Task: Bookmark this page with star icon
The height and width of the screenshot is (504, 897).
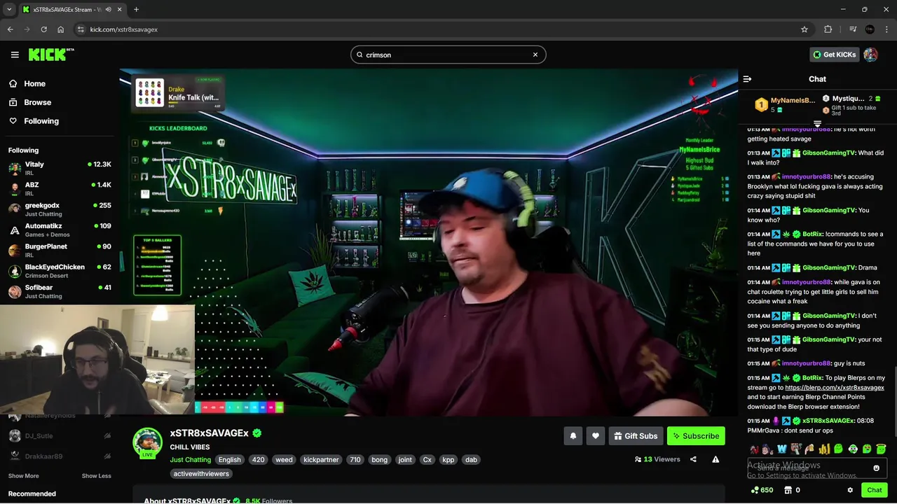Action: tap(804, 29)
